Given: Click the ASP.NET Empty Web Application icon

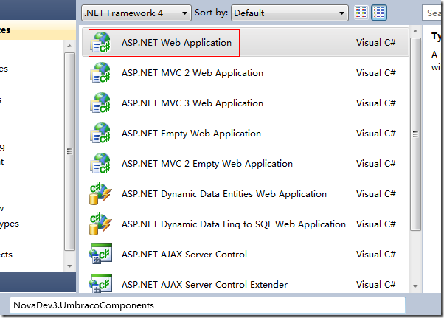Looking at the screenshot, I should pos(100,134).
